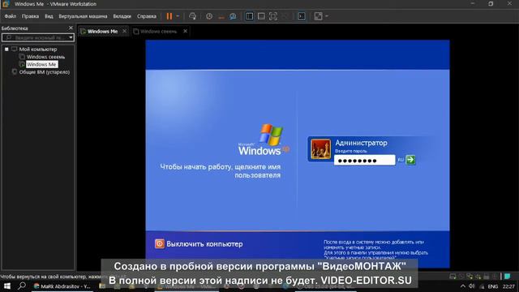Click the RU keyboard layout indicator

[401, 160]
